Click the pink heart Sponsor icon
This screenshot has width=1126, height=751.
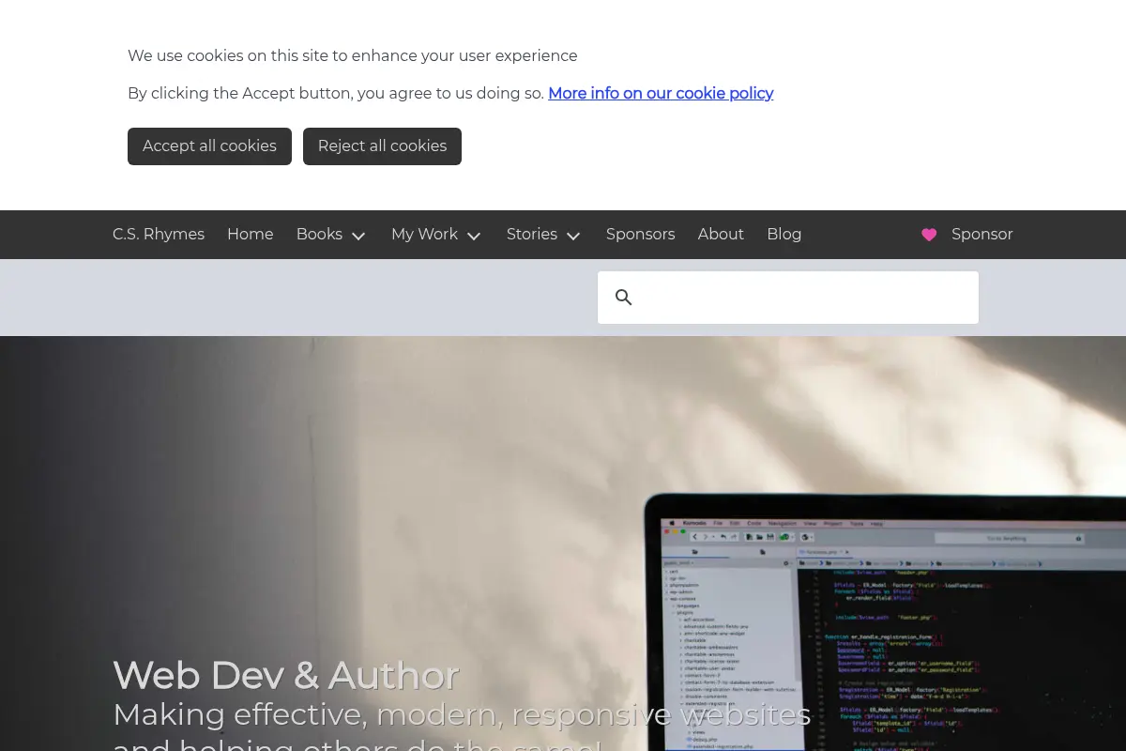[x=929, y=235]
